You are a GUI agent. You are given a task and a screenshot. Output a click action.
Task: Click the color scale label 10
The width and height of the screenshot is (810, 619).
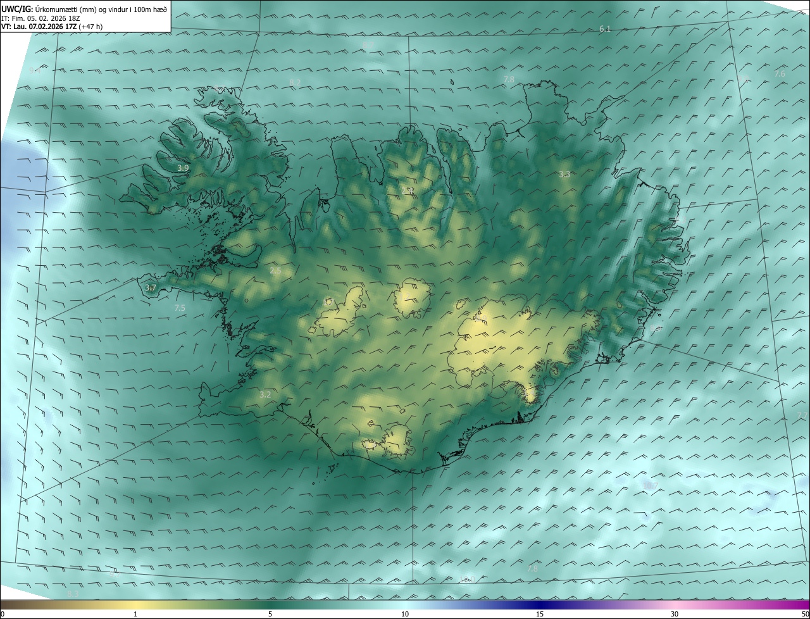point(405,614)
